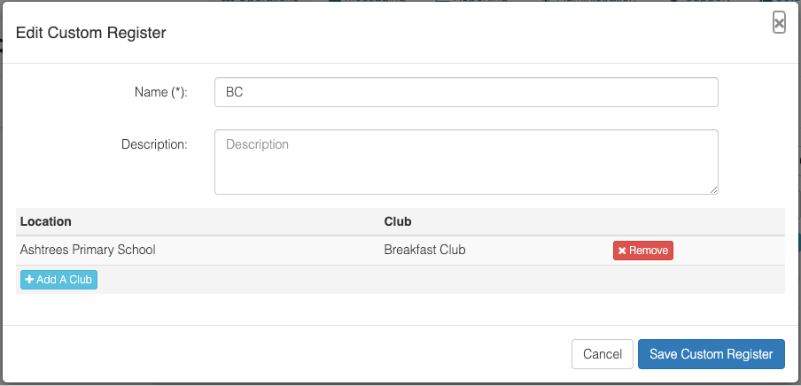
Task: Click the Location column header
Action: [46, 221]
